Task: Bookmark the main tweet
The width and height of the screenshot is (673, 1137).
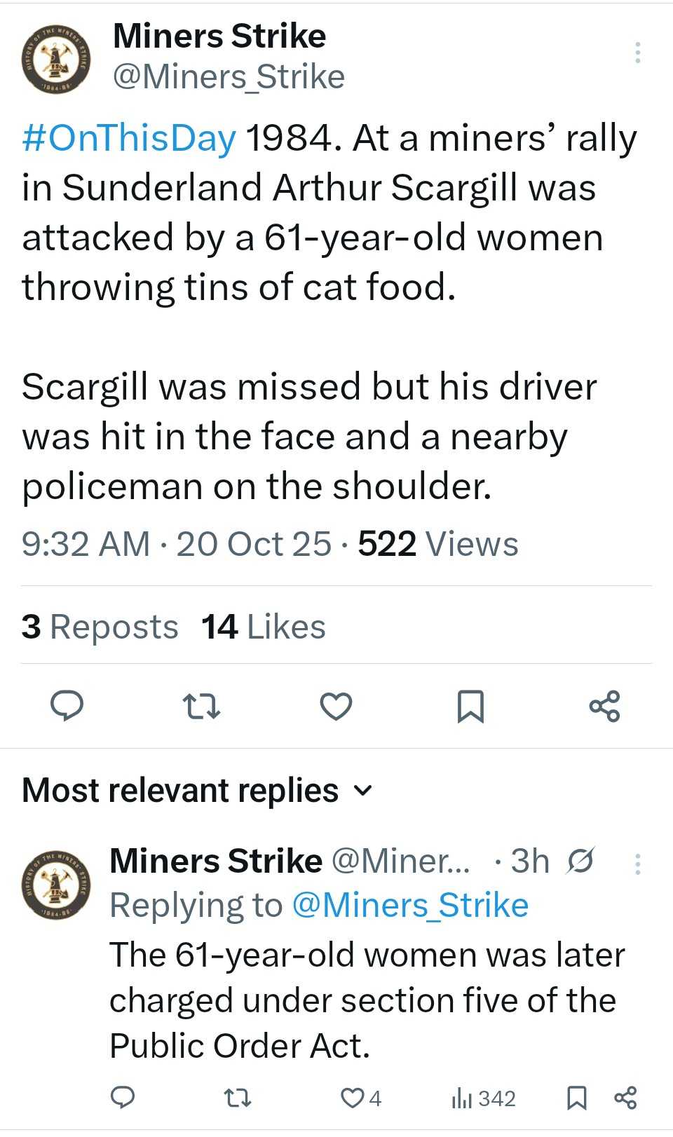Action: point(470,706)
